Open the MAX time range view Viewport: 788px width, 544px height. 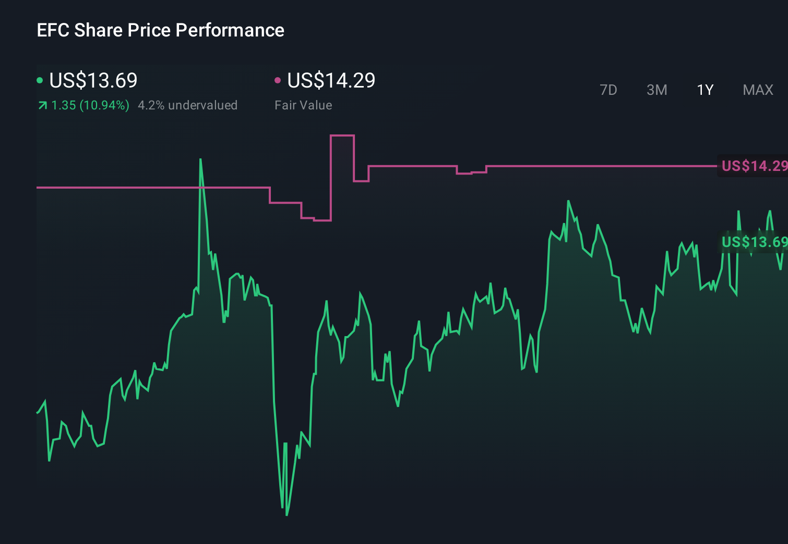[x=758, y=90]
